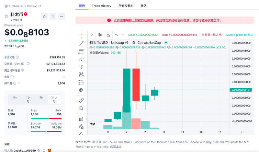The height and width of the screenshot is (152, 259).
Task: Select the horizontal lines Fib tool
Action: pyautogui.click(x=81, y=51)
